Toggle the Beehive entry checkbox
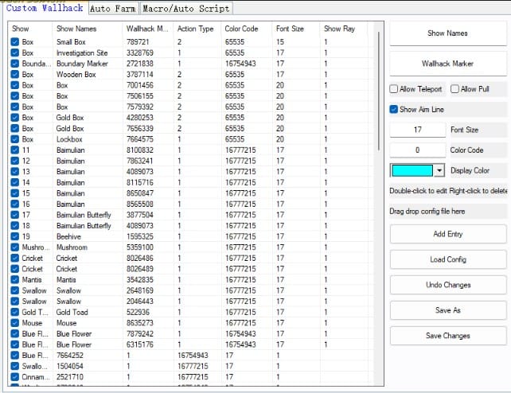 click(x=15, y=237)
